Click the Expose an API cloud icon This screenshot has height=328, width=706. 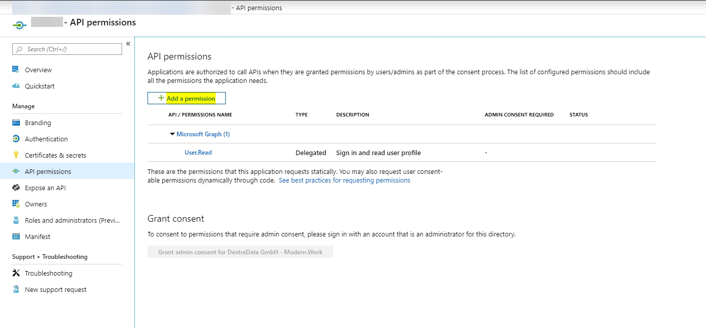pyautogui.click(x=16, y=188)
